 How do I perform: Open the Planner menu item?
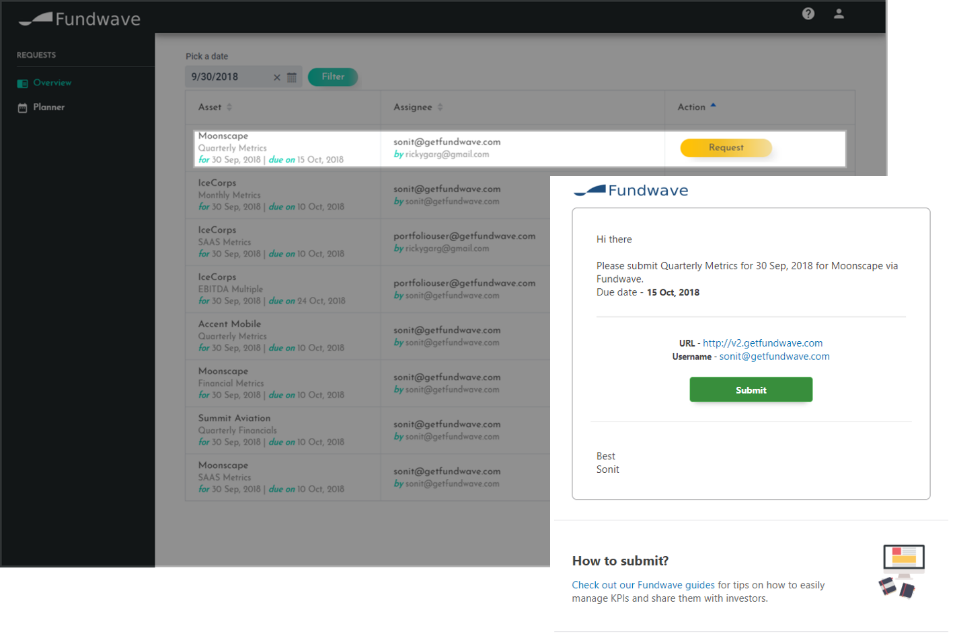click(49, 107)
